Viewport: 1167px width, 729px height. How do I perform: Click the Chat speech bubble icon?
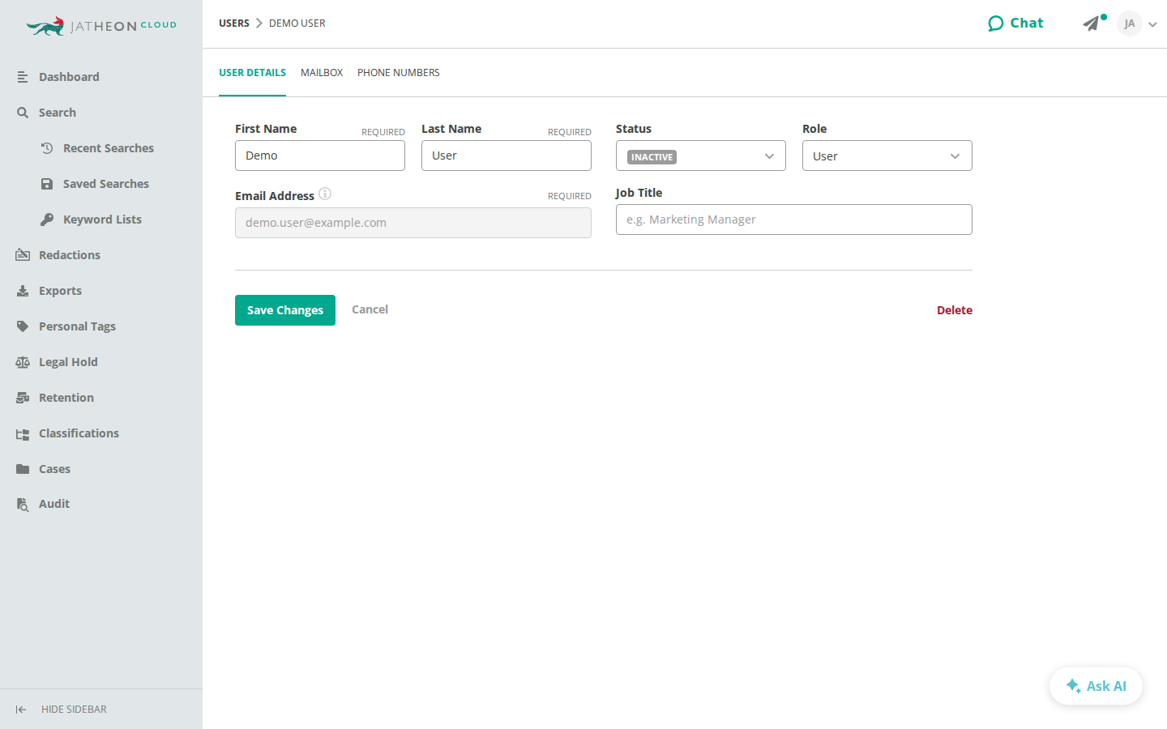tap(995, 23)
